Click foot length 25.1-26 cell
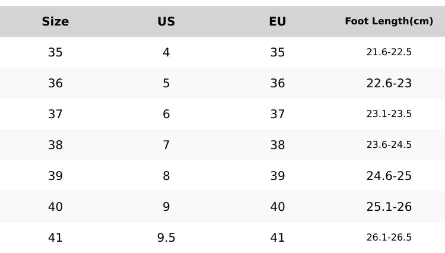The width and height of the screenshot is (445, 253). [389, 207]
